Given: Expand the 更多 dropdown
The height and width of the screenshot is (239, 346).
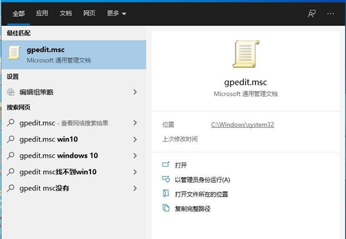Looking at the screenshot, I should 116,13.
